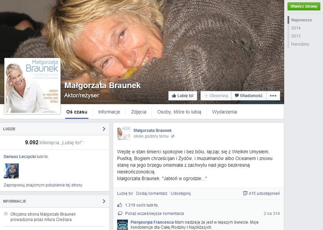This screenshot has width=323, height=230.
Task: Click the comment bubble icon for earlier comments
Action: (120, 213)
